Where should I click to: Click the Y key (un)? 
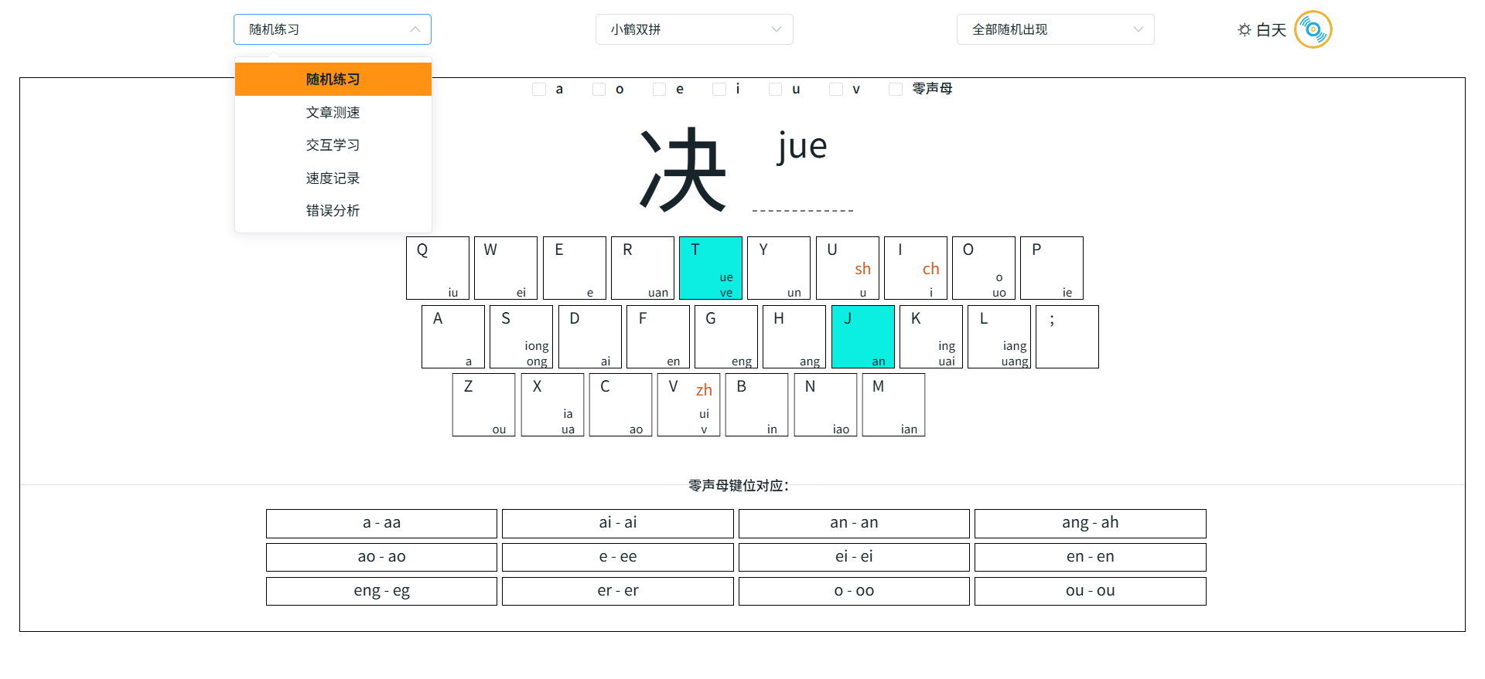coord(779,268)
